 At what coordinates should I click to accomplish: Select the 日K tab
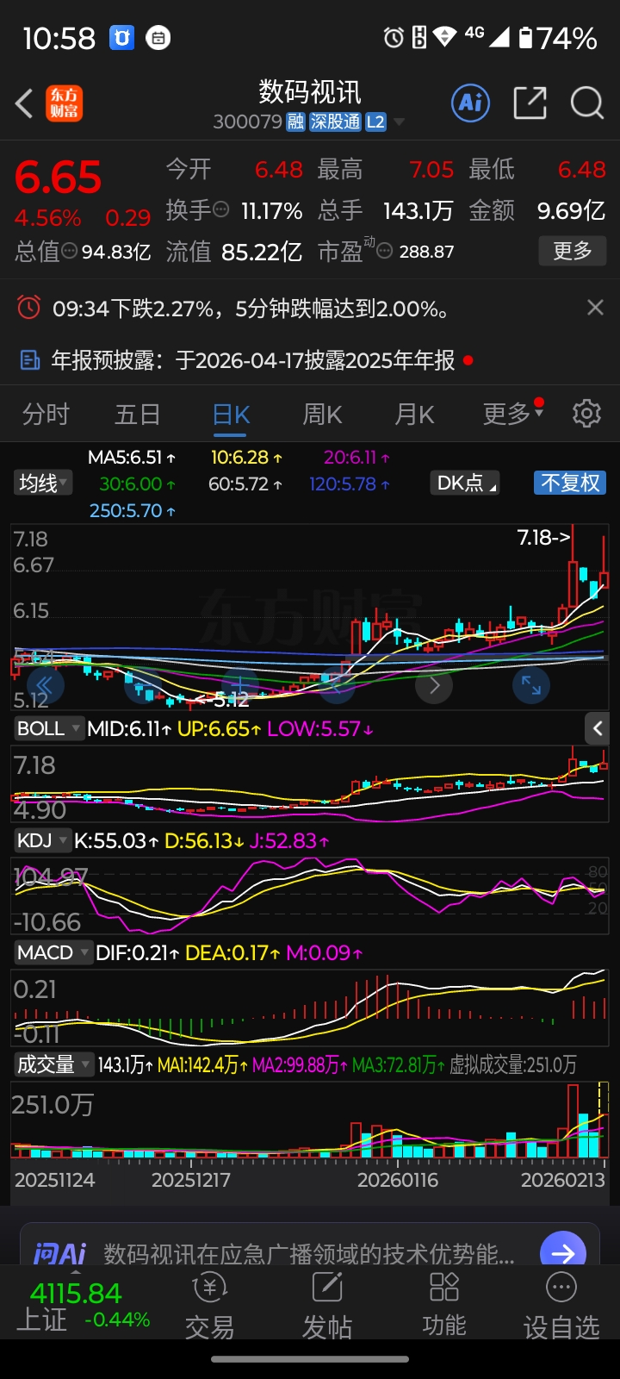(231, 415)
